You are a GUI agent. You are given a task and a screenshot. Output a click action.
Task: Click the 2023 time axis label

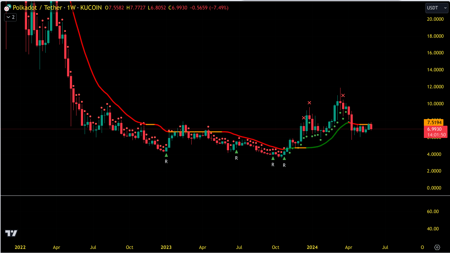coord(166,247)
